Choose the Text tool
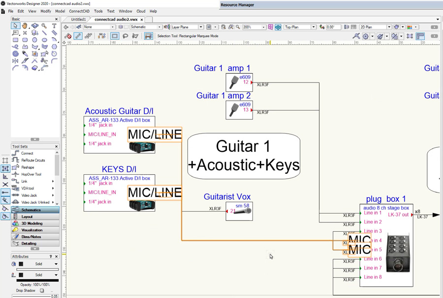This screenshot has height=298, width=443. [54, 26]
